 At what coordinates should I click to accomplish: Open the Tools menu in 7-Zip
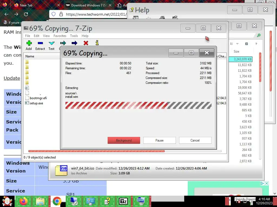74,36
